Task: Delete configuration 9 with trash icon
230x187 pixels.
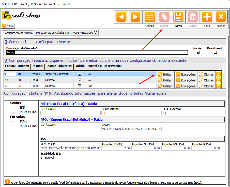Action: pyautogui.click(x=219, y=74)
